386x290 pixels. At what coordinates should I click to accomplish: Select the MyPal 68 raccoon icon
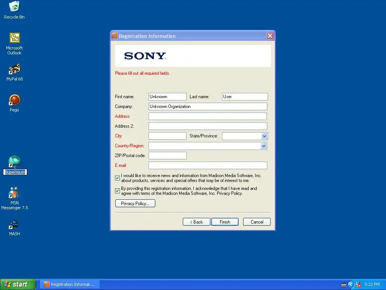point(15,69)
